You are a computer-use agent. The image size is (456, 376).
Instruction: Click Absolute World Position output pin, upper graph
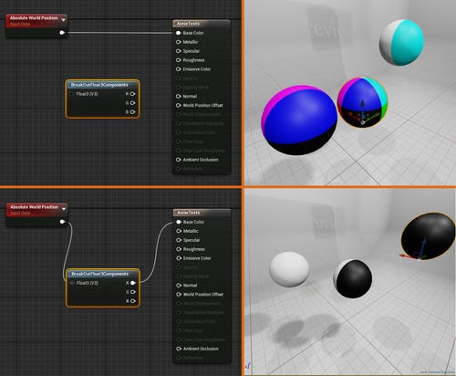pyautogui.click(x=62, y=33)
